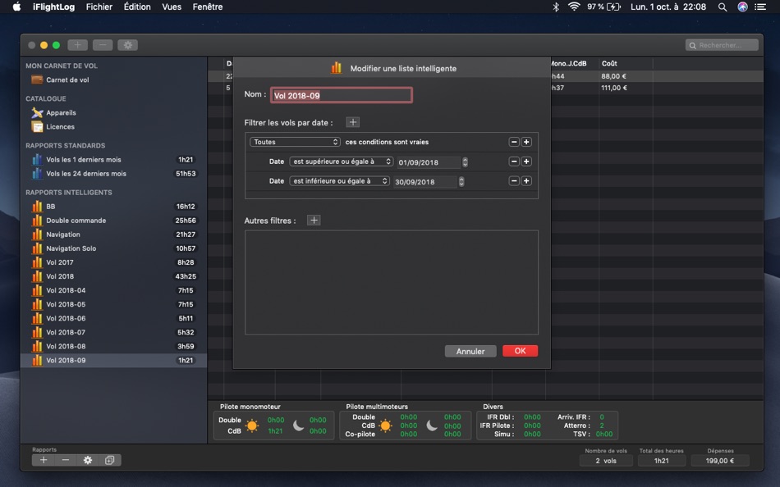
Task: Add a condition after 30/09/2018 row
Action: point(526,181)
